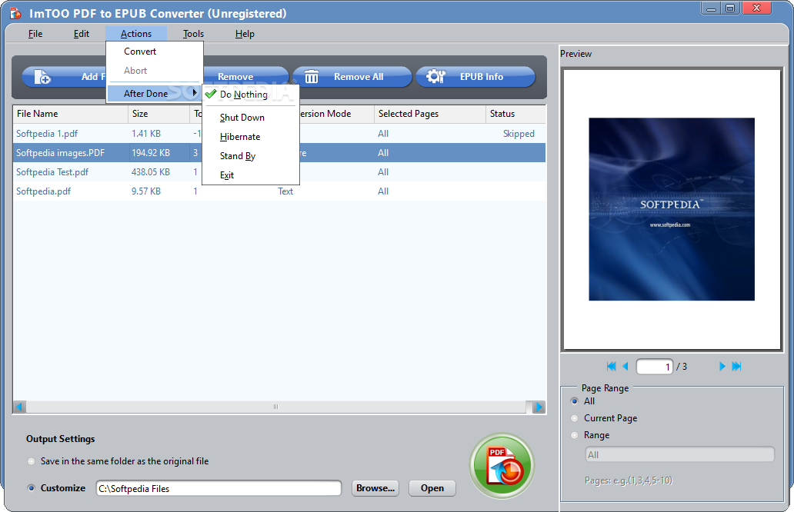Click the Selected Pages column header
The image size is (794, 512).
pos(429,114)
